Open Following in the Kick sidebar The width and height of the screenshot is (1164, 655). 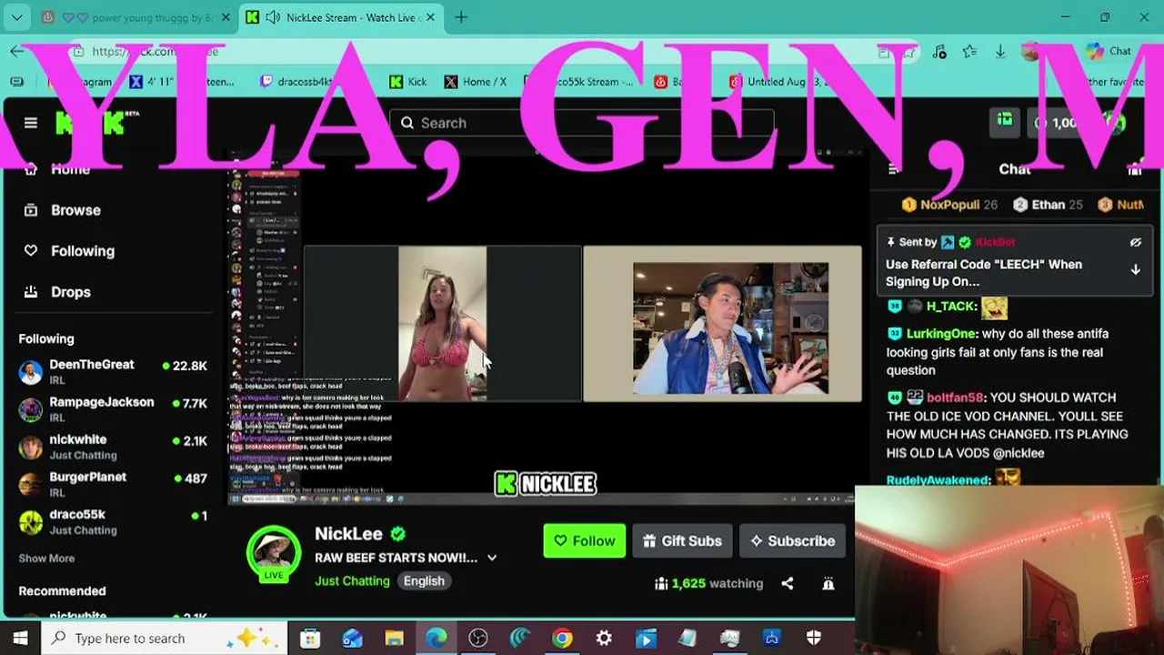point(82,251)
